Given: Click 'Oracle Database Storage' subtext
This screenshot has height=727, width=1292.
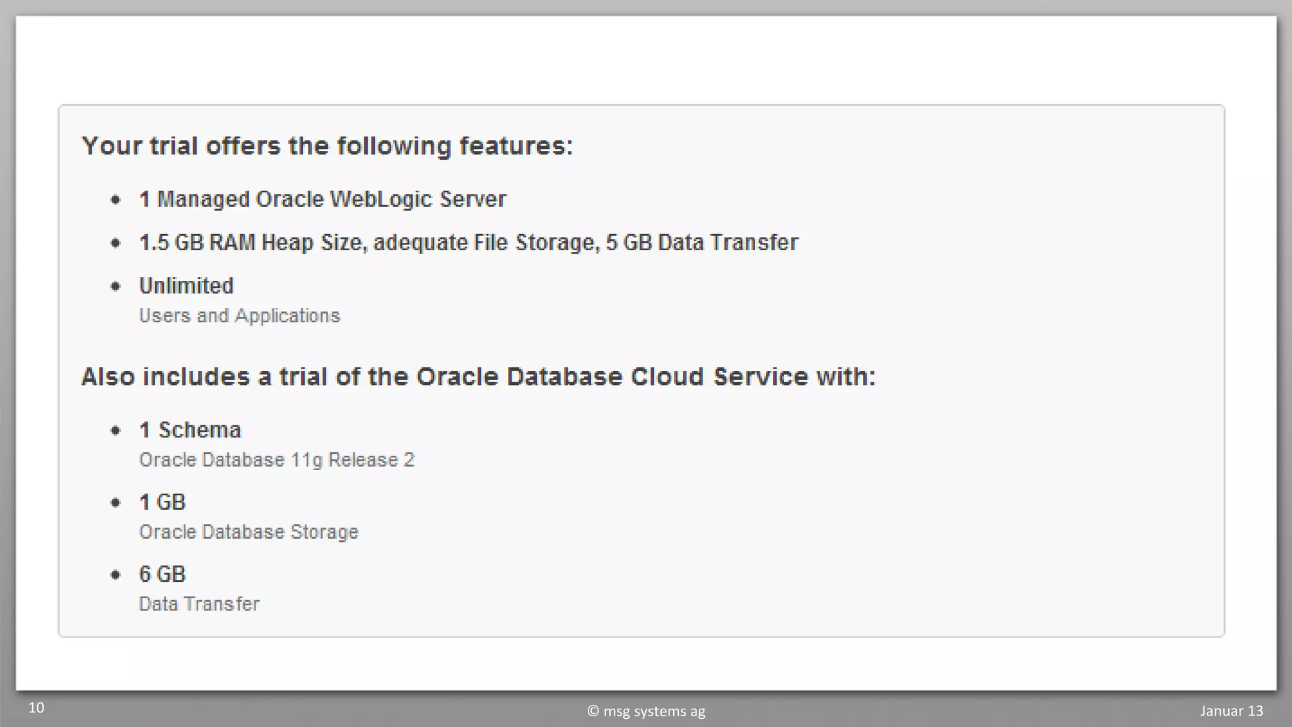Looking at the screenshot, I should [x=249, y=532].
